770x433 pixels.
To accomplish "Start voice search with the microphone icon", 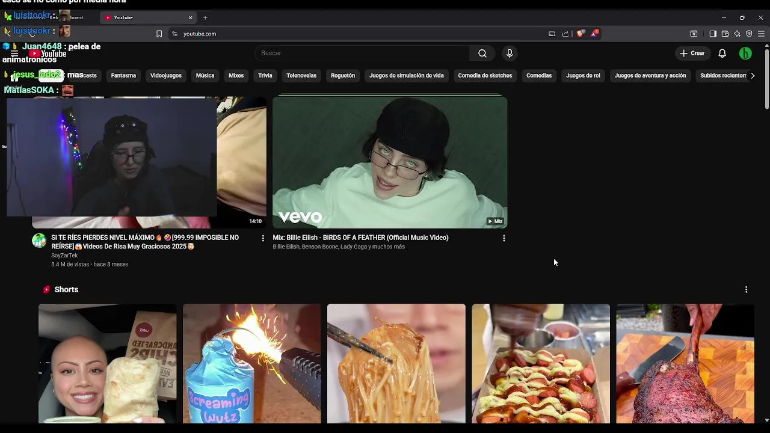I will 510,53.
